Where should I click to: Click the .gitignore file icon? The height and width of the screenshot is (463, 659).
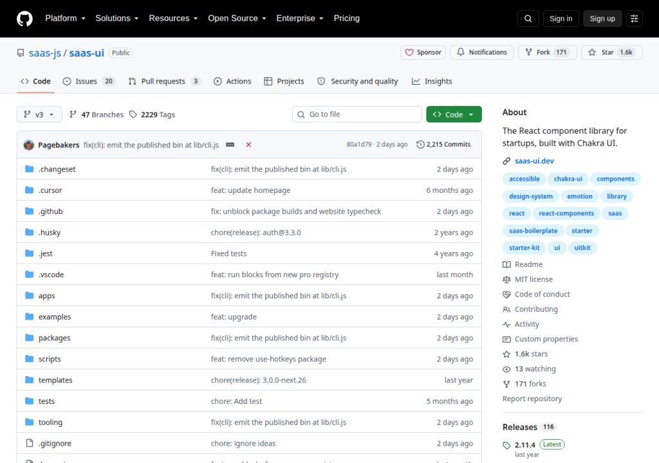point(29,443)
